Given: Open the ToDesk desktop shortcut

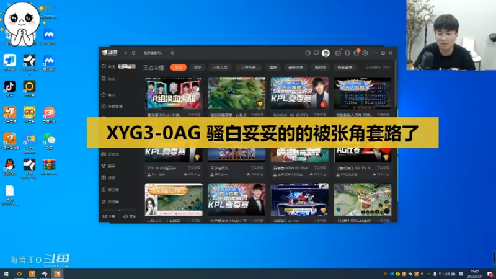Looking at the screenshot, I should tap(10, 62).
